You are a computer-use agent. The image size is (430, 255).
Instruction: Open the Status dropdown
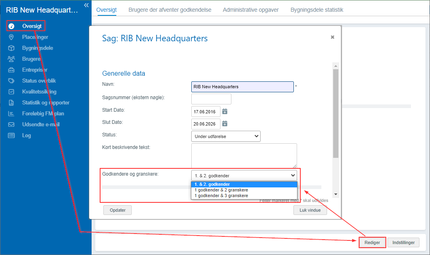click(225, 136)
